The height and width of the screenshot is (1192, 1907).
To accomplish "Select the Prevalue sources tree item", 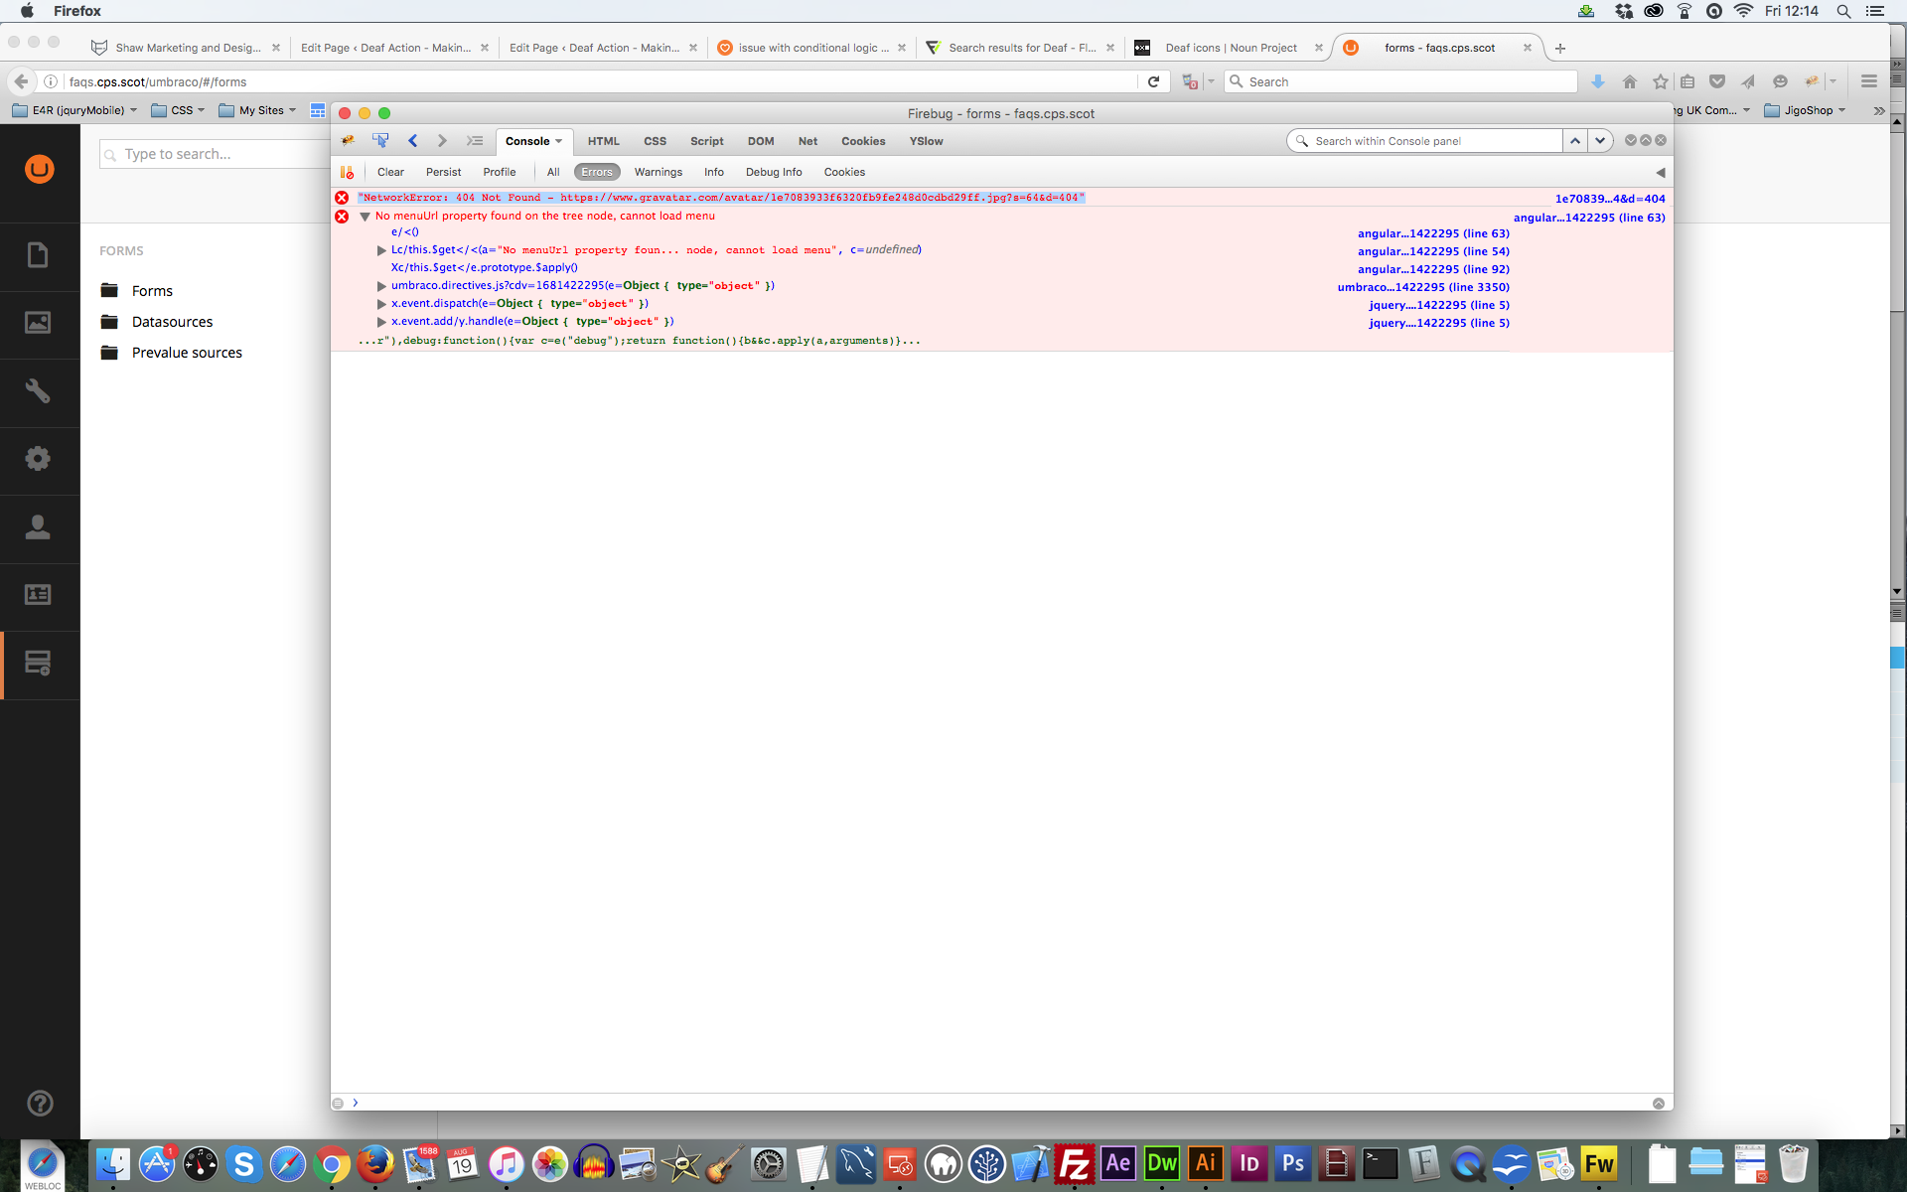I will coord(187,353).
